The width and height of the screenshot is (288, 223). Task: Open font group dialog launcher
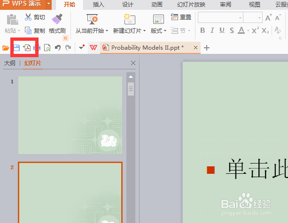(280, 38)
